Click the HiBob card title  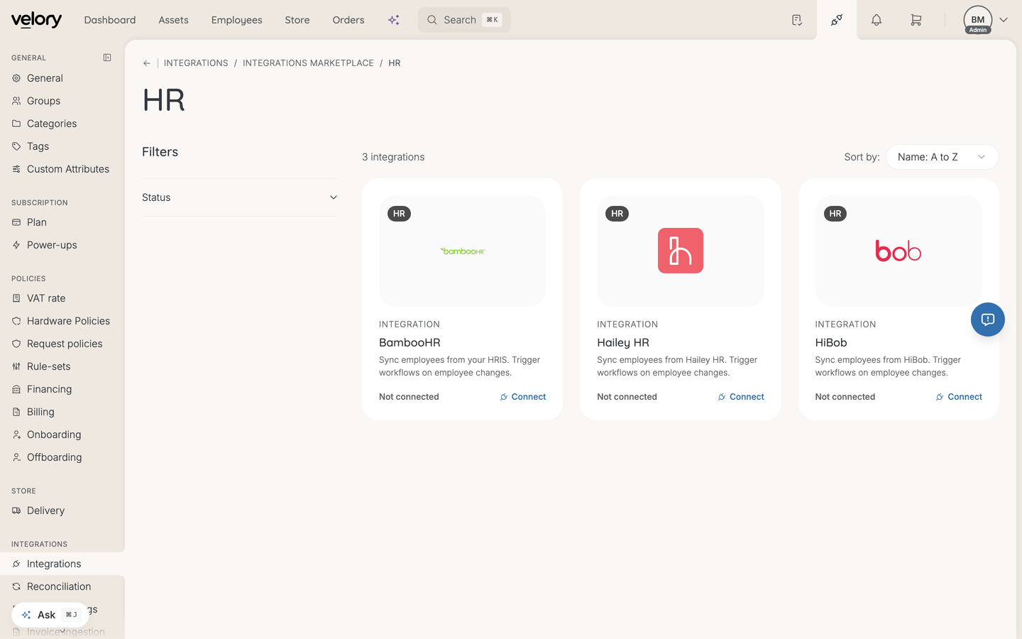[831, 342]
